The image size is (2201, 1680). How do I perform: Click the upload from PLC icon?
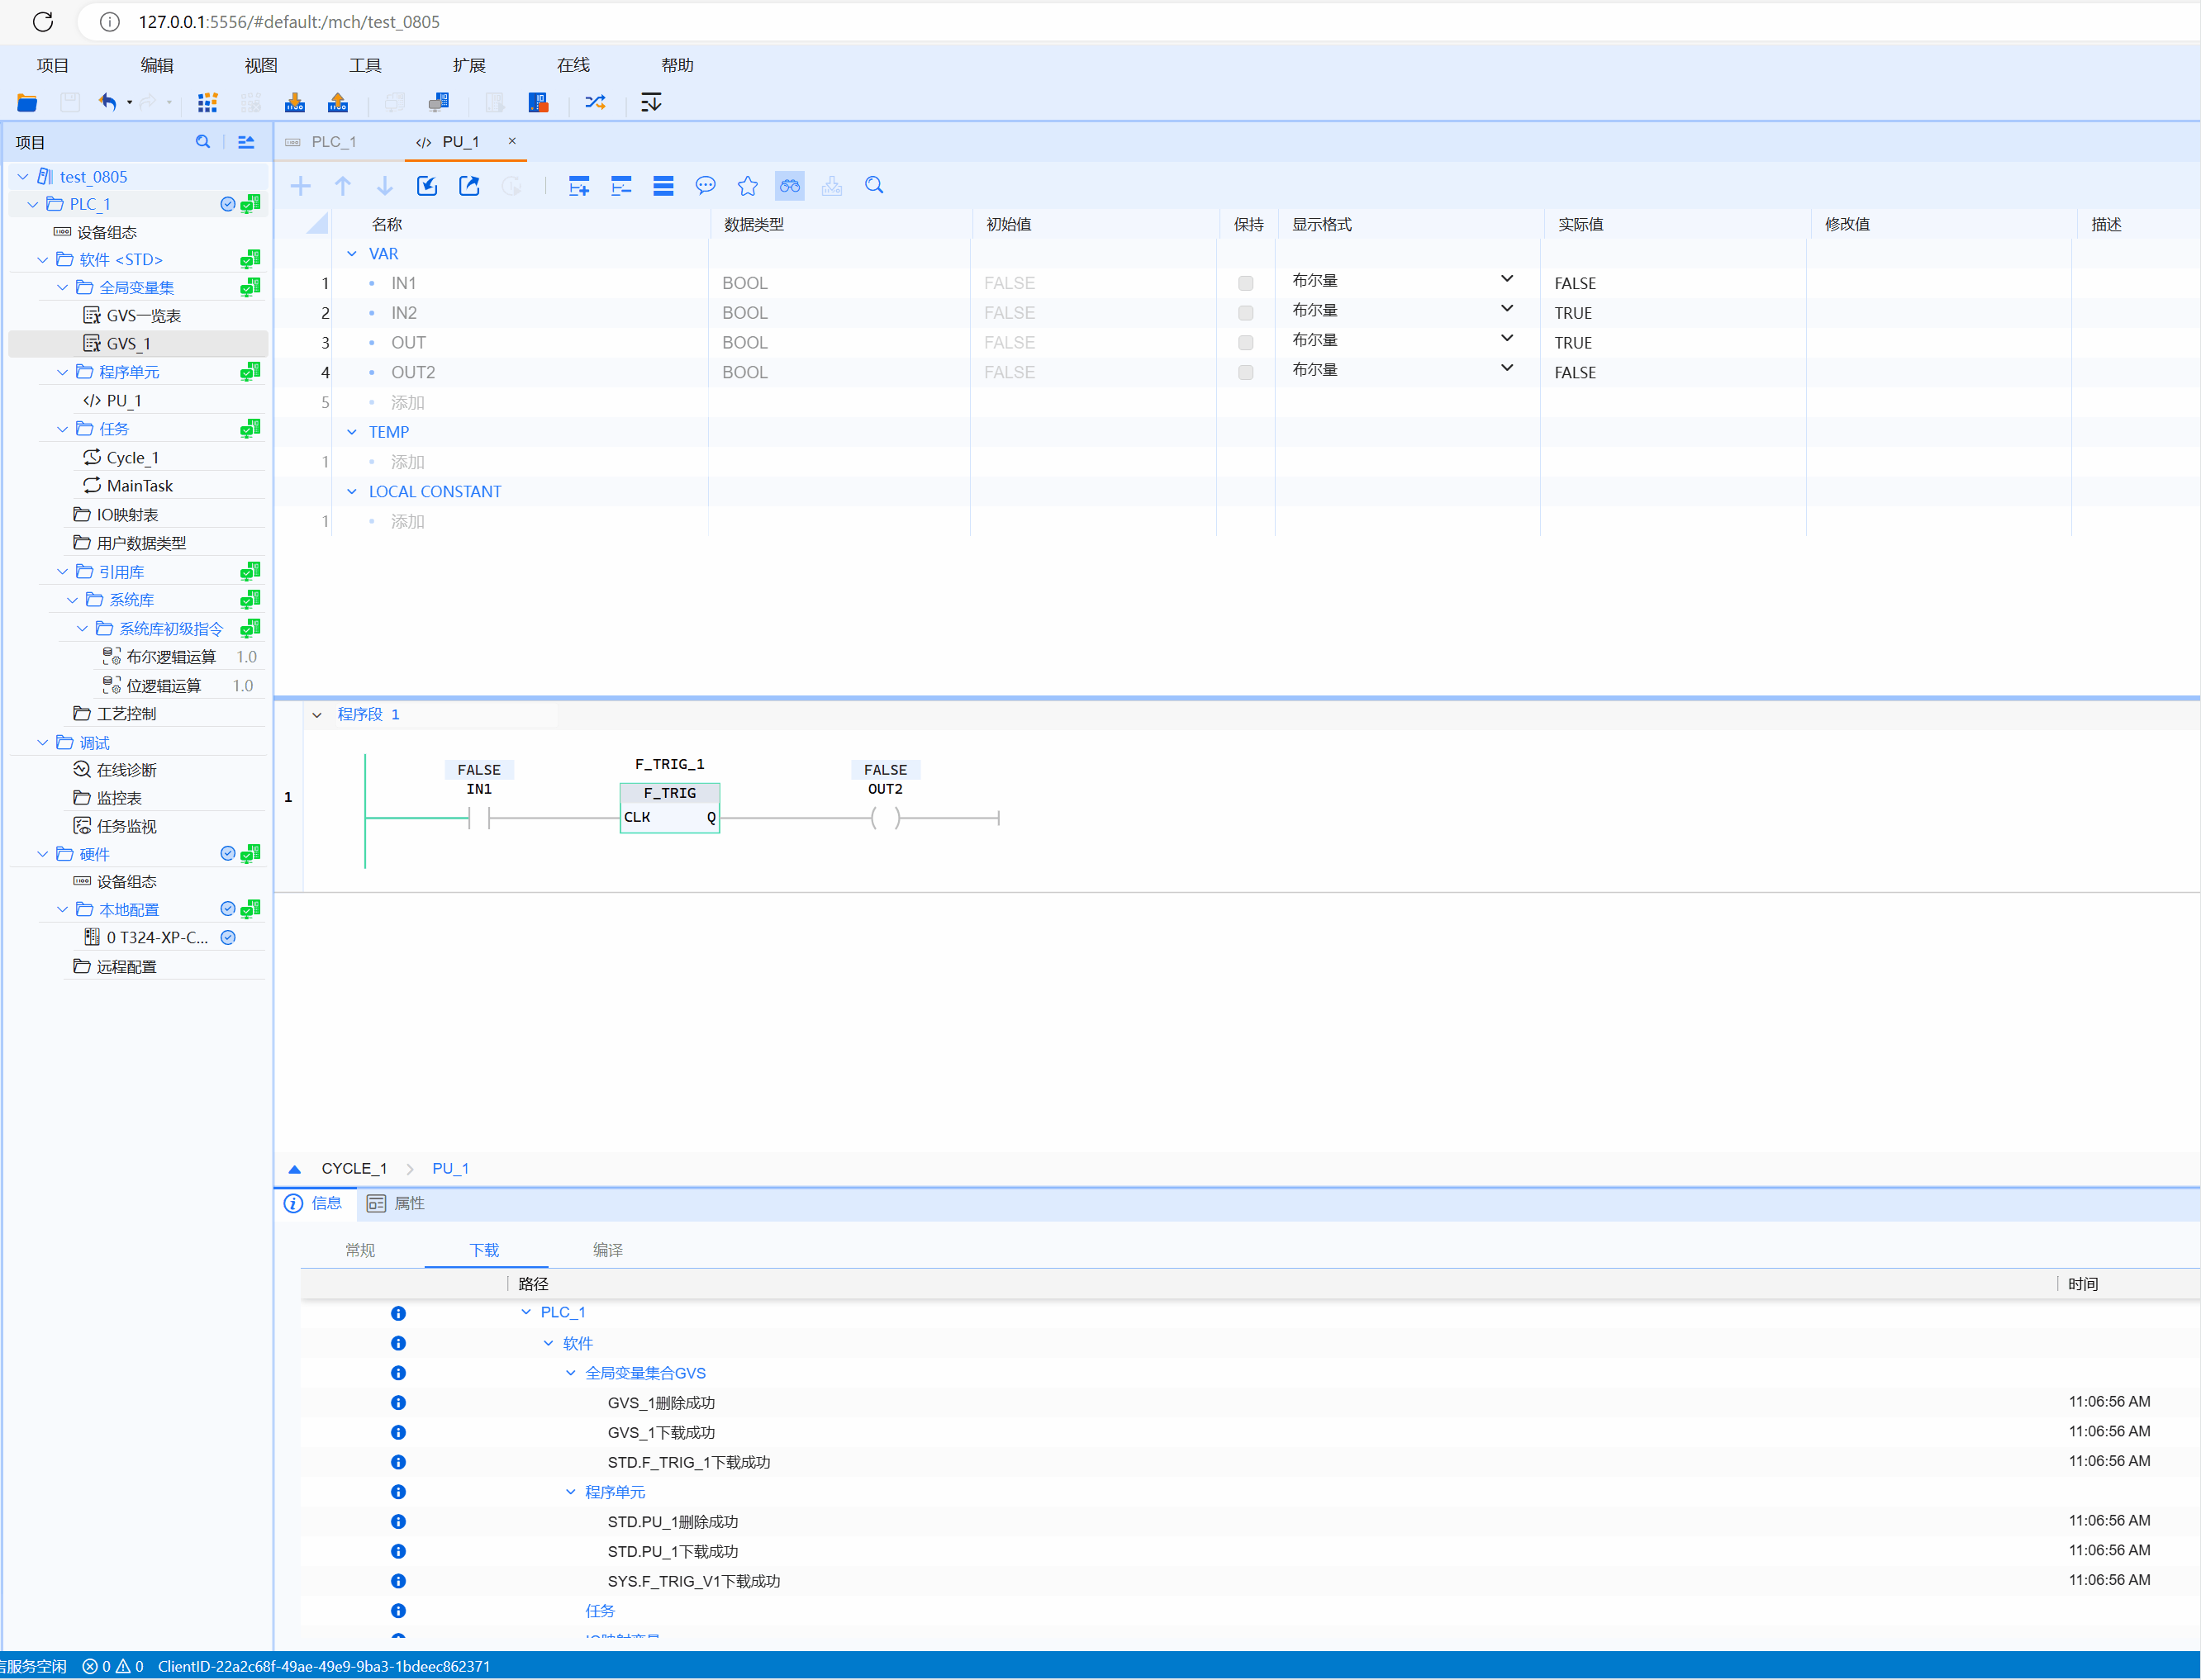coord(338,102)
